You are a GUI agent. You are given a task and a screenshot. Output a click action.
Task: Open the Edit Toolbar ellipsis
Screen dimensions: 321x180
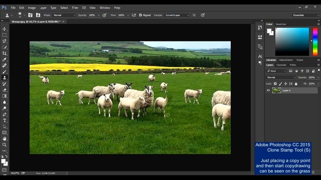coord(5,151)
